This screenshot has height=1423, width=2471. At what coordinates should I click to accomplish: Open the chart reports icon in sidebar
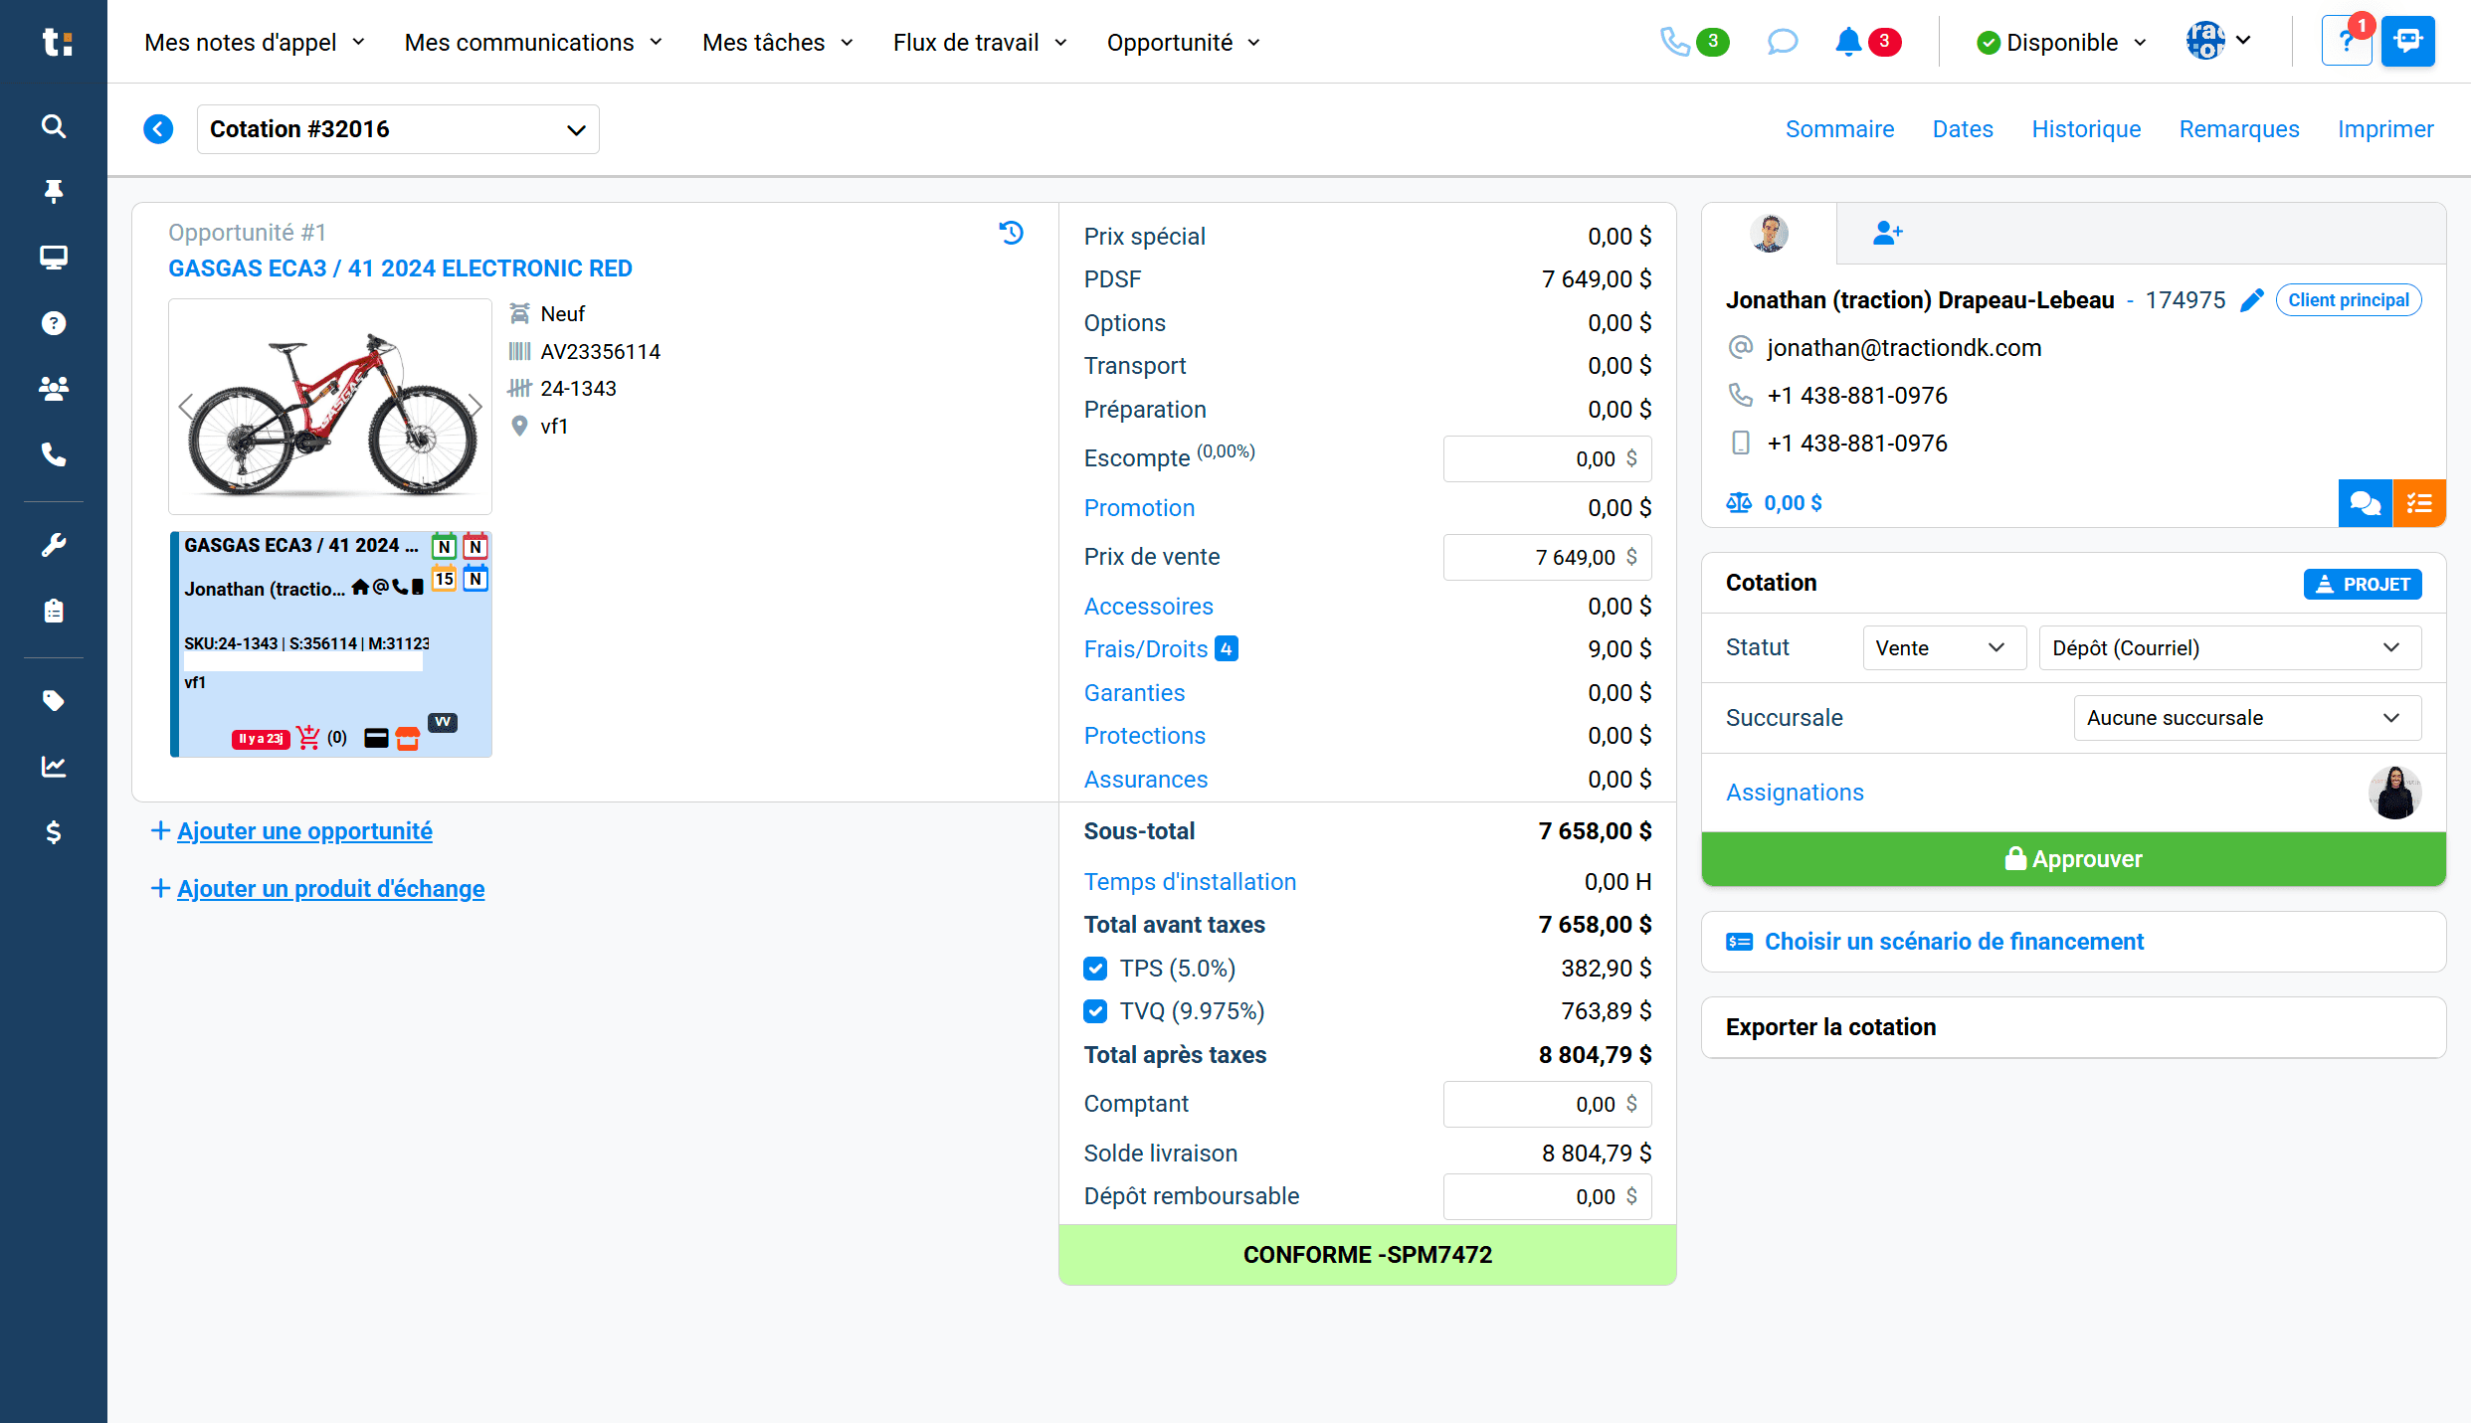point(54,767)
